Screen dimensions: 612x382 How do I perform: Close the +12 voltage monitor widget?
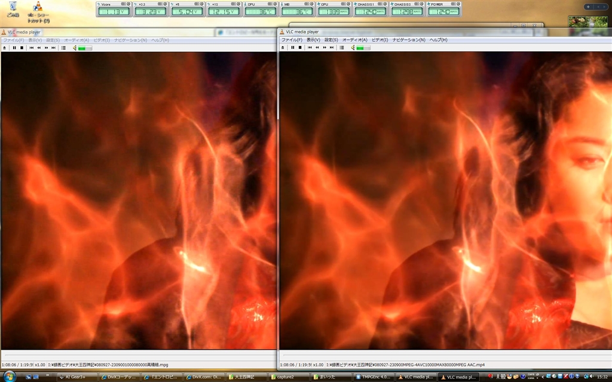(238, 4)
